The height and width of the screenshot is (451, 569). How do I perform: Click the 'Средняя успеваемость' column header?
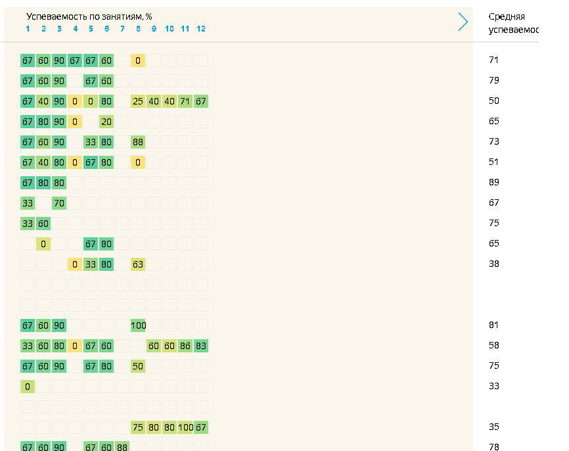513,23
